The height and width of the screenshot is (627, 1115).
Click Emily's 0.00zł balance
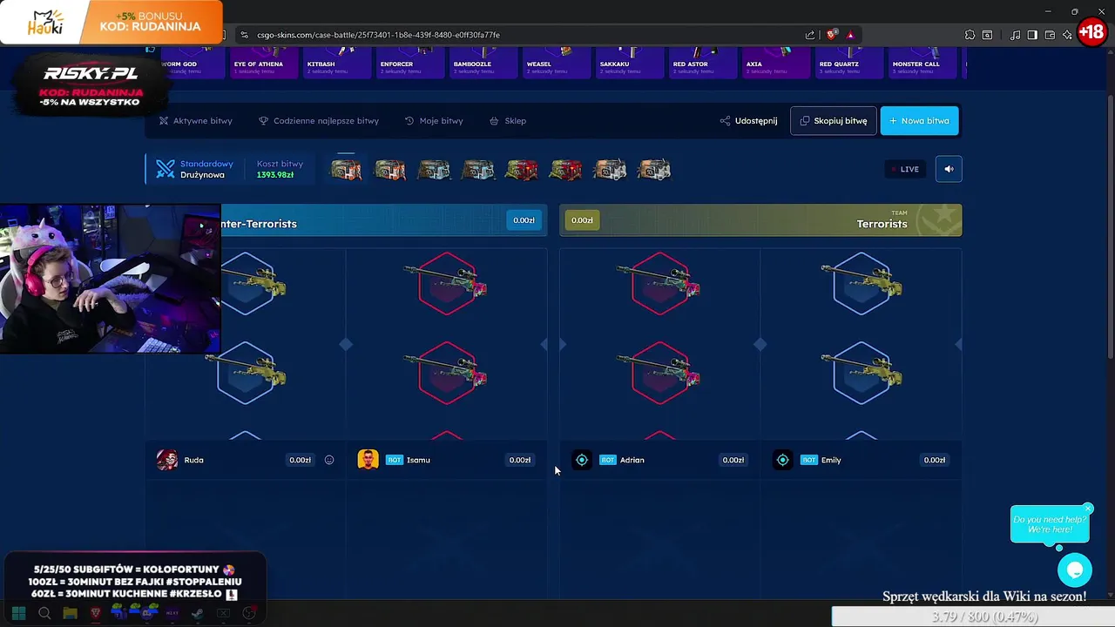click(x=935, y=460)
